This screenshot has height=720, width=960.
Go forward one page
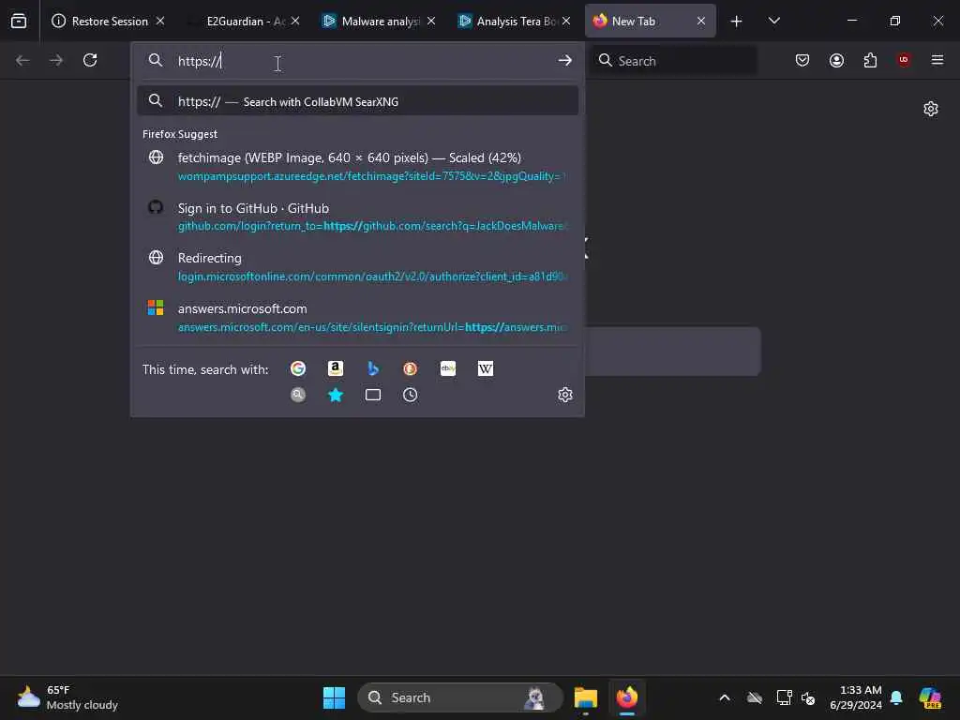pos(55,60)
